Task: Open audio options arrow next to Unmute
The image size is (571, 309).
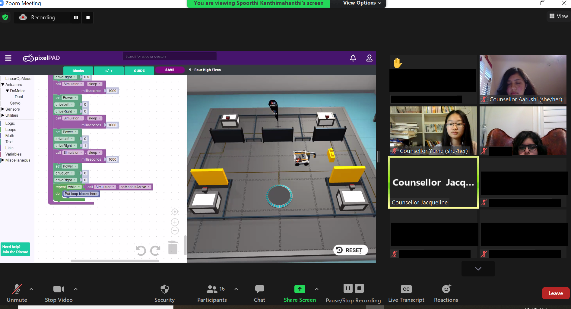Action: (x=31, y=289)
